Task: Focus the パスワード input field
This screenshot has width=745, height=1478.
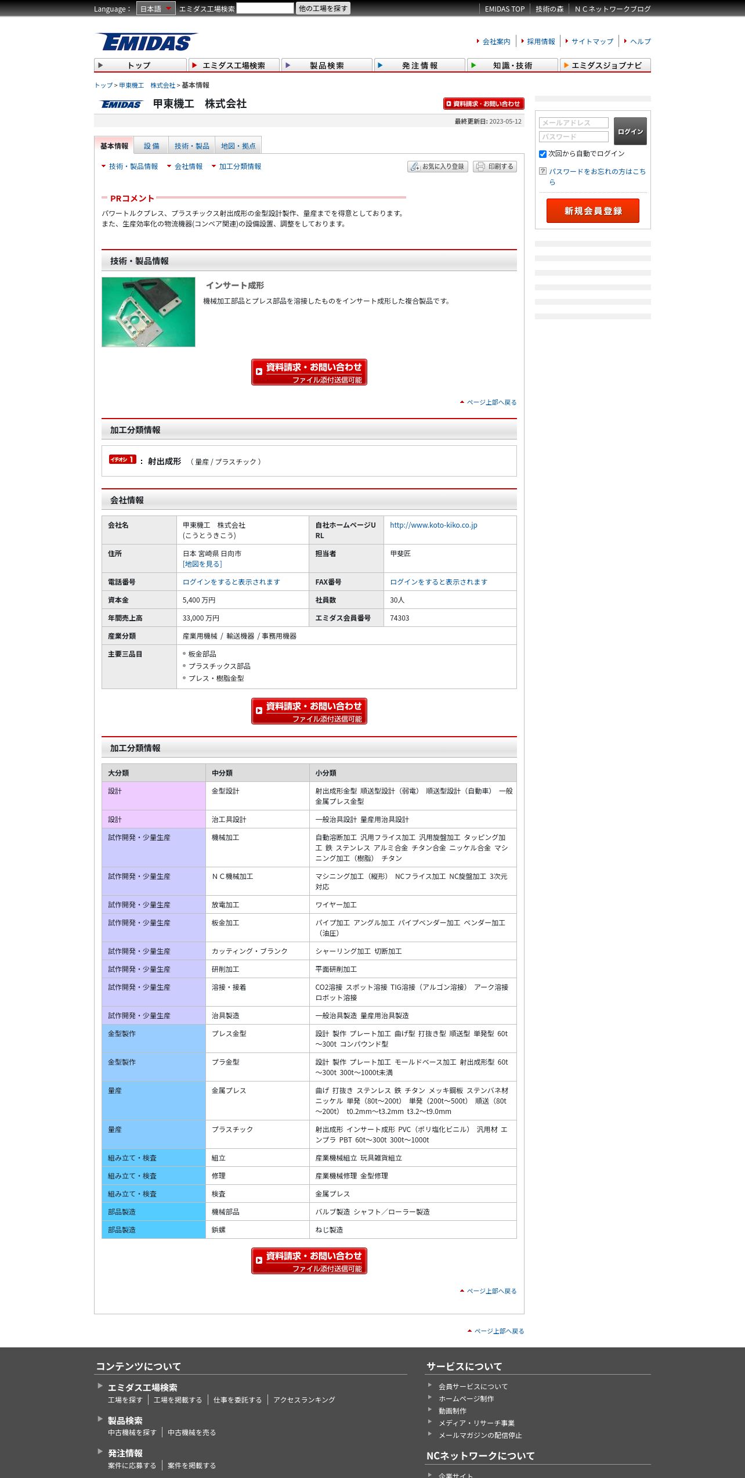Action: click(573, 136)
